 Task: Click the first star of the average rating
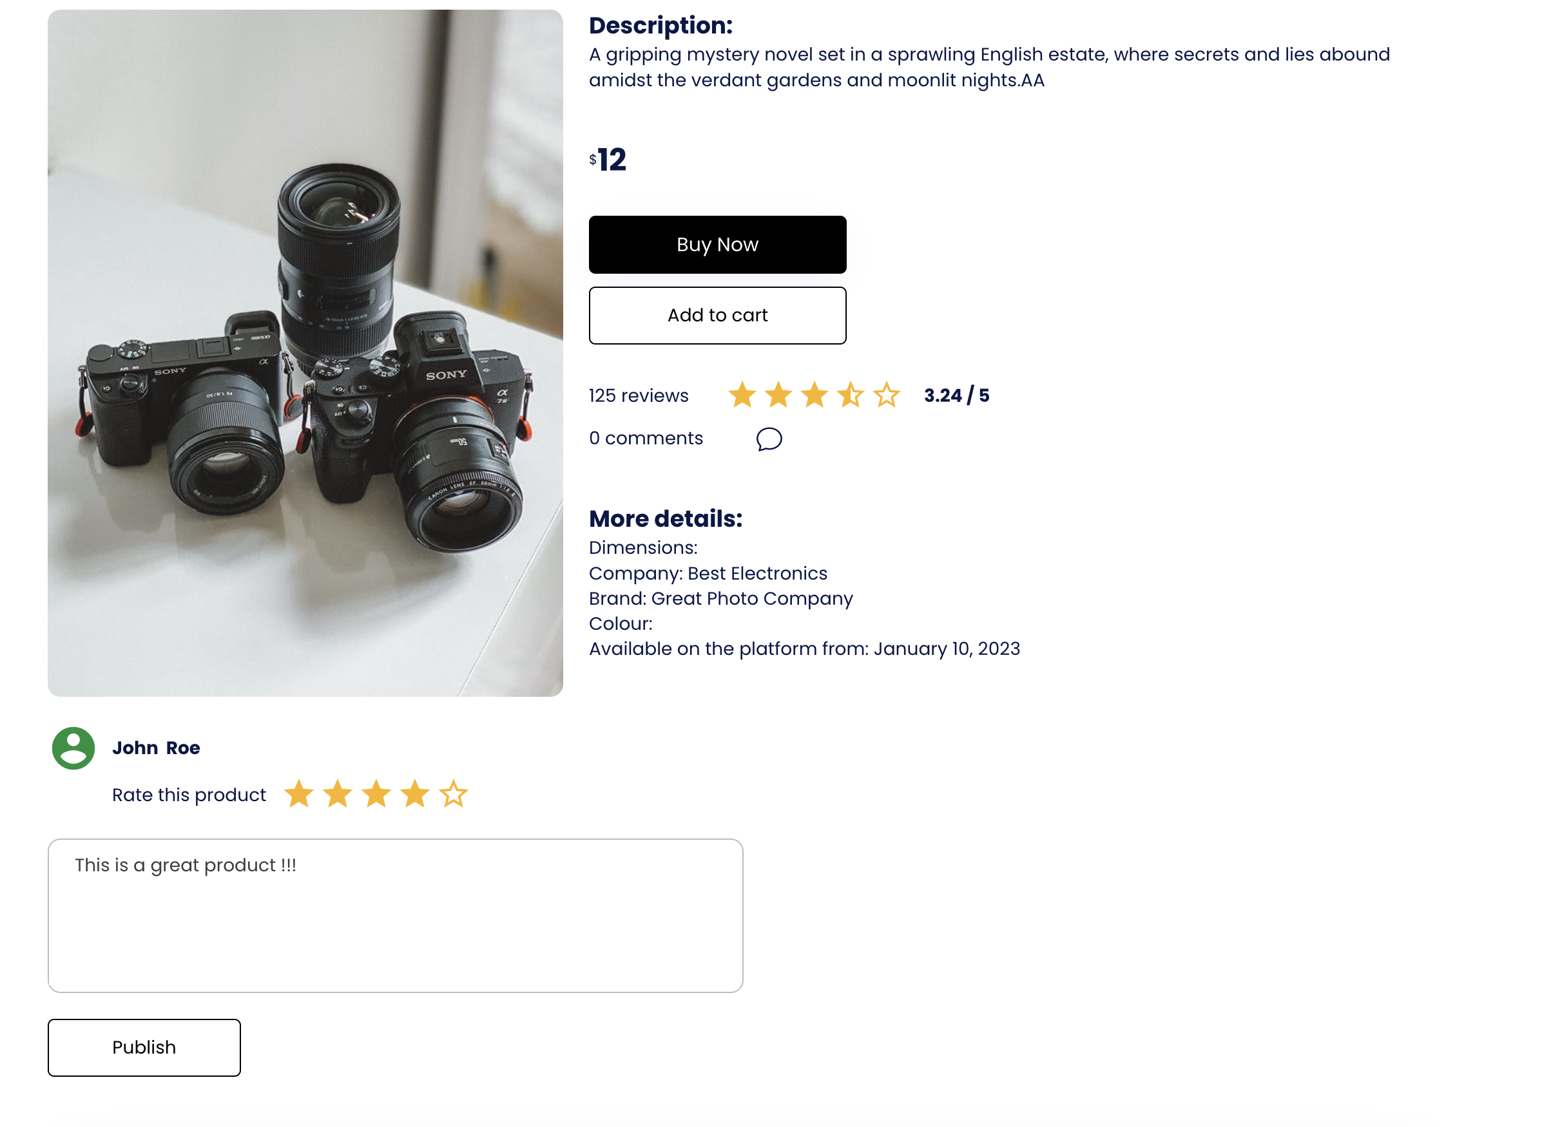[x=742, y=395]
